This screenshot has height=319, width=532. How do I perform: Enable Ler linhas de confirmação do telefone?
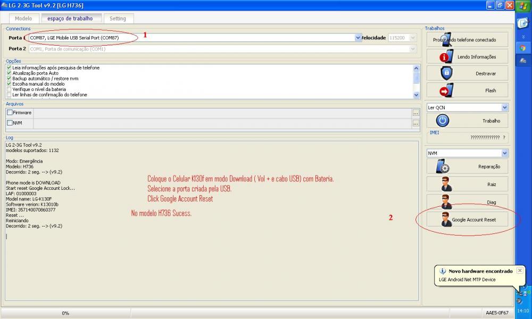pyautogui.click(x=9, y=95)
